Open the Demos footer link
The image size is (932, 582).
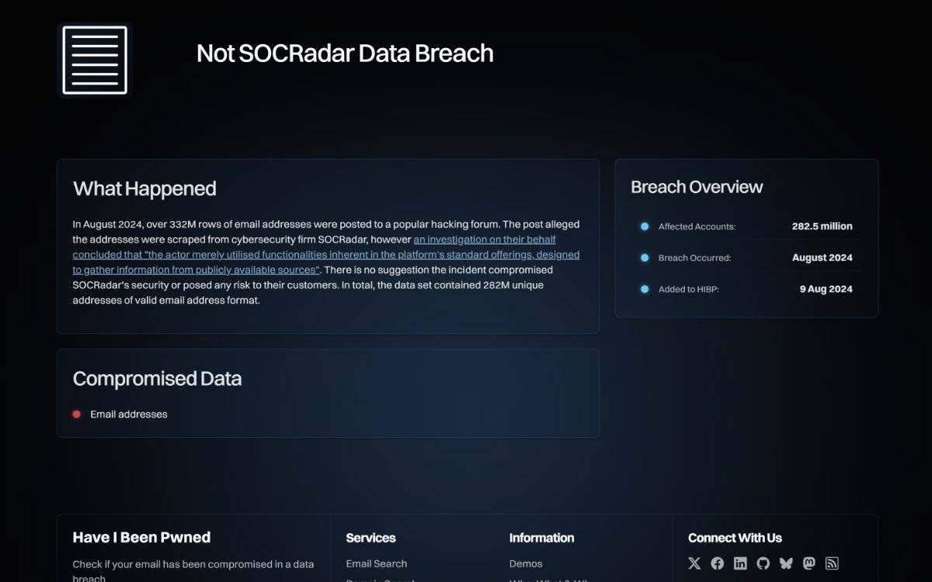click(526, 563)
